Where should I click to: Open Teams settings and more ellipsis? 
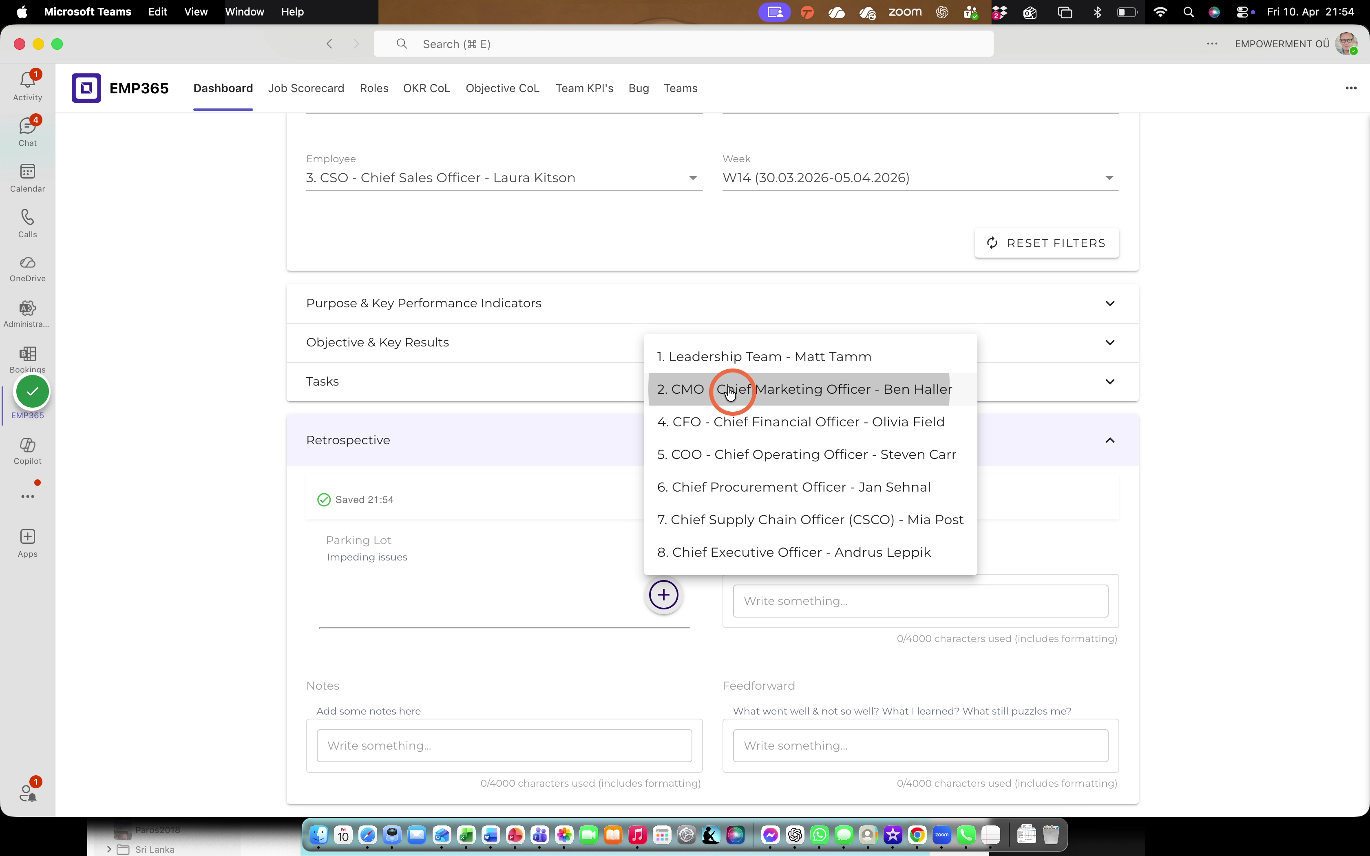click(1211, 44)
